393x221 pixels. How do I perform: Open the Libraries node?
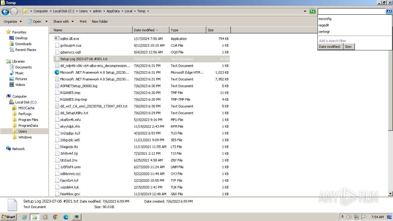18,61
